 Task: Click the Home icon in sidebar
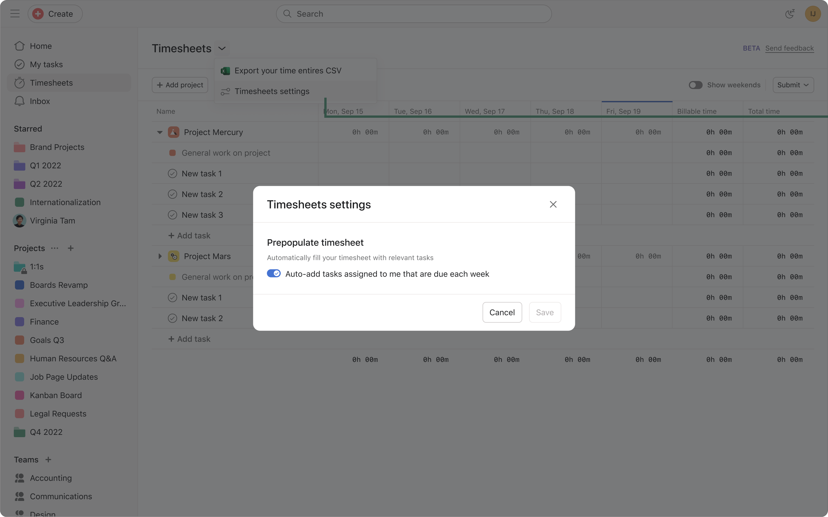[20, 45]
